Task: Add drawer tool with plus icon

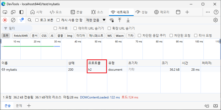Action: pyautogui.click(x=29, y=106)
